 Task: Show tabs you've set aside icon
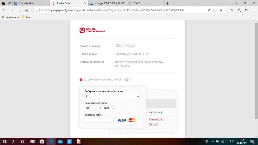point(3,3)
